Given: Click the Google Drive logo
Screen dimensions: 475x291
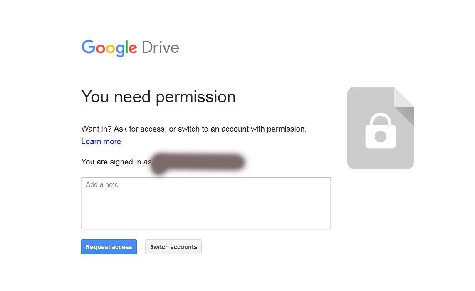Looking at the screenshot, I should (130, 47).
